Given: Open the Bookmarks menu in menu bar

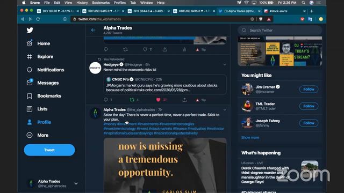Looking at the screenshot, I should pyautogui.click(x=101, y=3).
